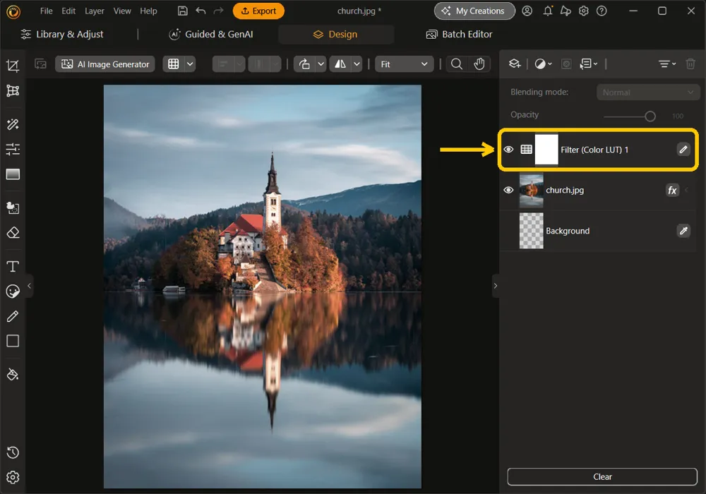706x494 pixels.
Task: Open the account profile icon
Action: click(x=527, y=11)
